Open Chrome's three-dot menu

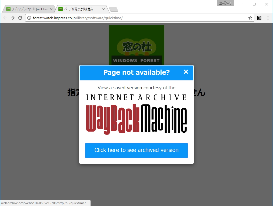pyautogui.click(x=268, y=18)
